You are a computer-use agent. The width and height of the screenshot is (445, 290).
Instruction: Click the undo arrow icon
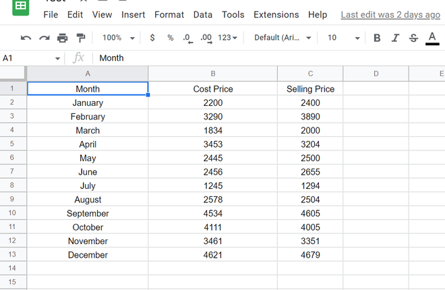tap(26, 38)
